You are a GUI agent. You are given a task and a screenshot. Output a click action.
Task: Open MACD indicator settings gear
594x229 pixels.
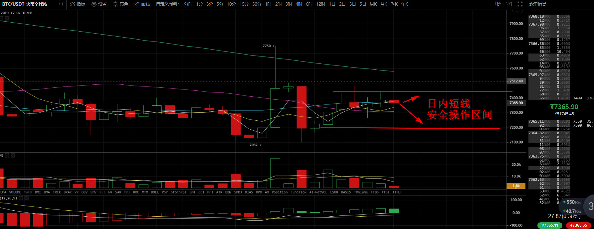[x=21, y=198]
